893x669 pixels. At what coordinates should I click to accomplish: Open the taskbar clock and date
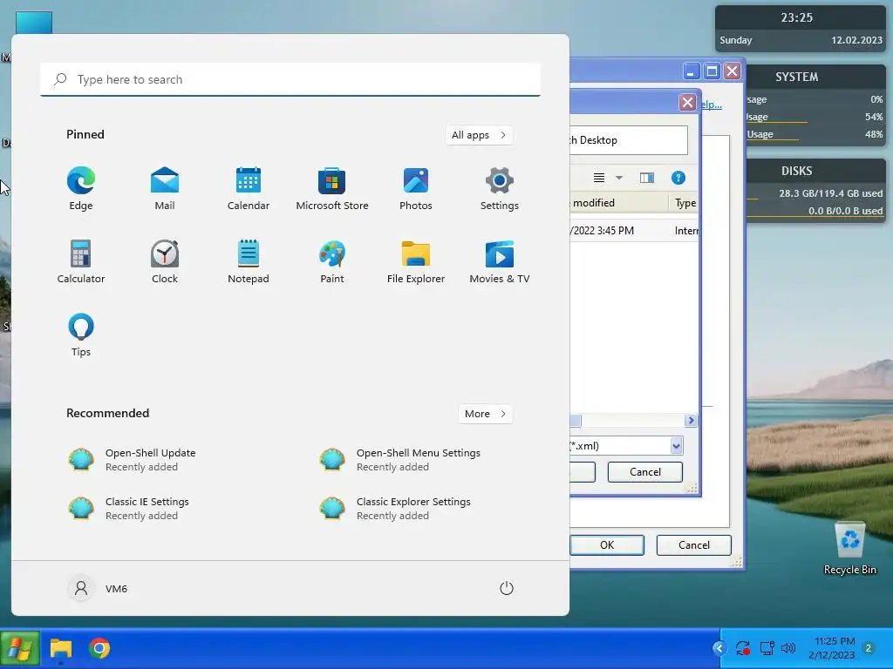834,648
